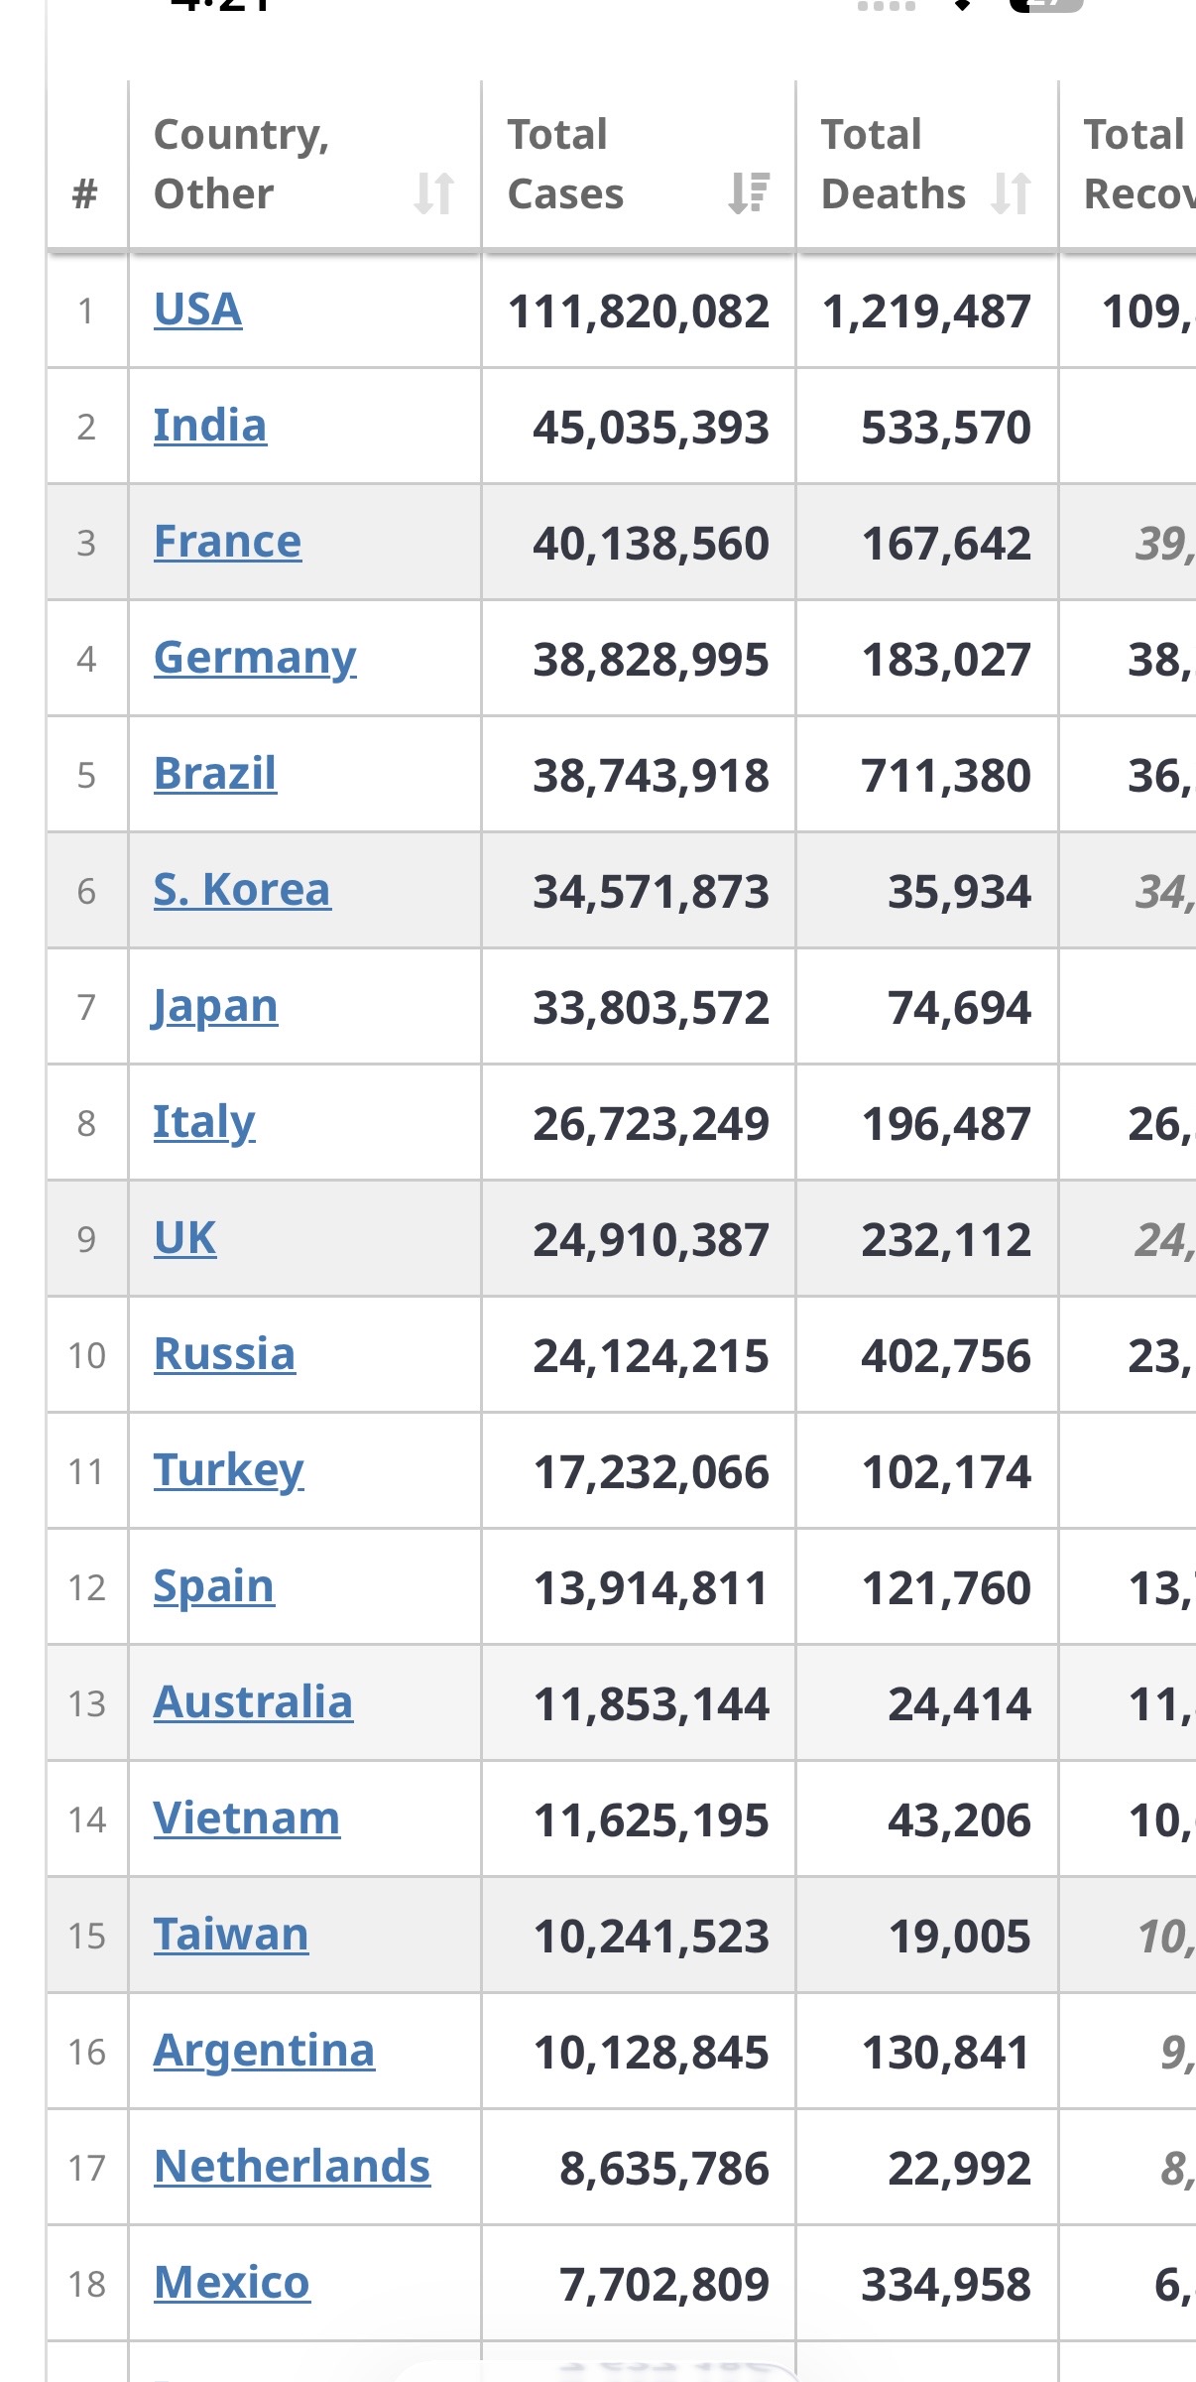Open the Mexico country link
The height and width of the screenshot is (2382, 1196).
click(232, 2283)
